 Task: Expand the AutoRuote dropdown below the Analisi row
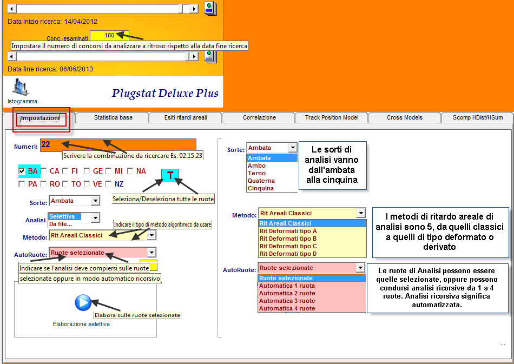(151, 253)
